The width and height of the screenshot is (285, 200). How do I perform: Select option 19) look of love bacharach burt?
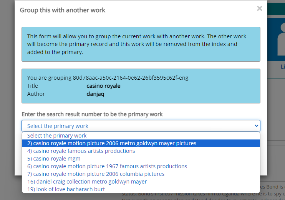[x=141, y=189]
